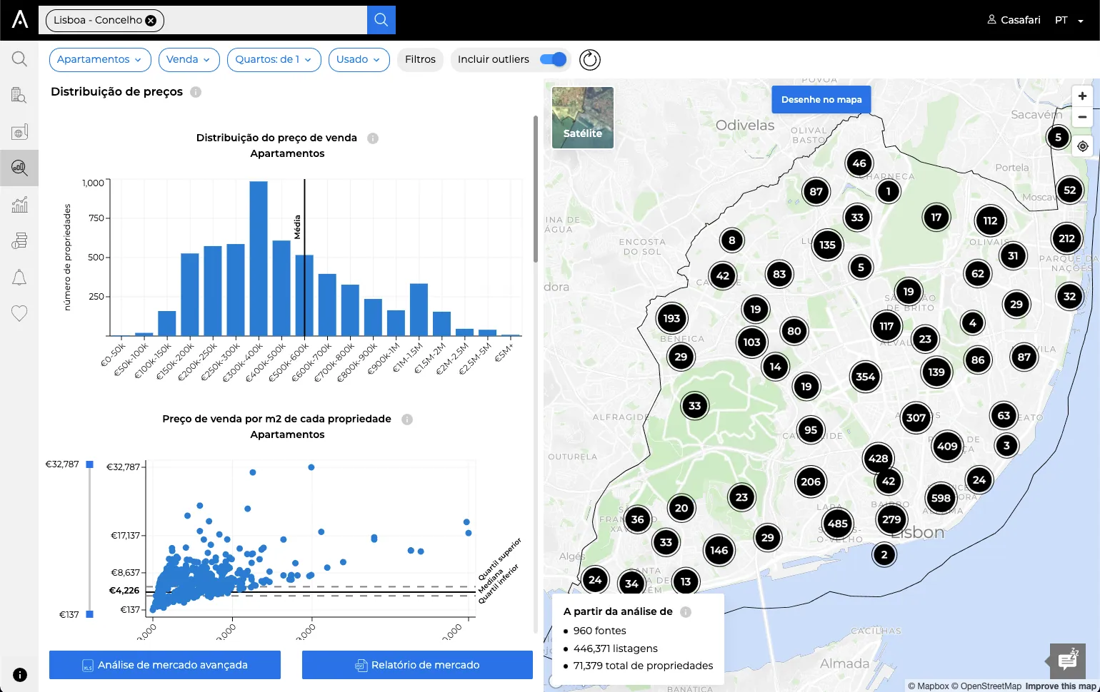The width and height of the screenshot is (1100, 692).
Task: Open the chat support widget
Action: point(1068,661)
